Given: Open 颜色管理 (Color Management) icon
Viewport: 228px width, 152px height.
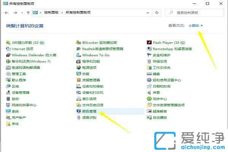Looking at the screenshot, I should (x=79, y=111).
